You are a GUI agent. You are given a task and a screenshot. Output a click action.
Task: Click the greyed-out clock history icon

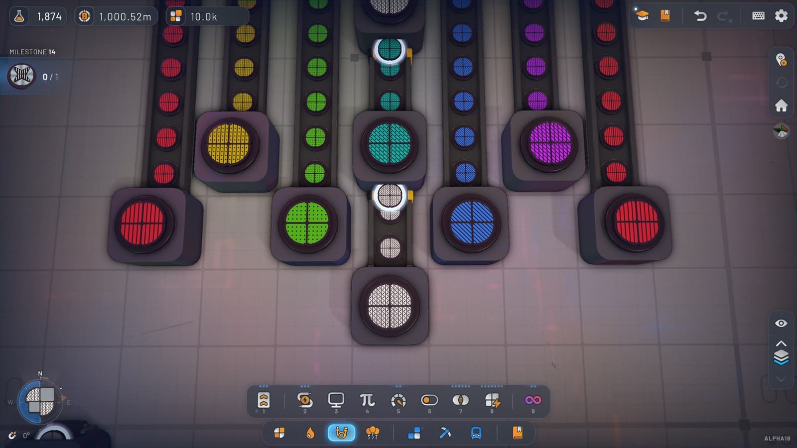[x=781, y=83]
